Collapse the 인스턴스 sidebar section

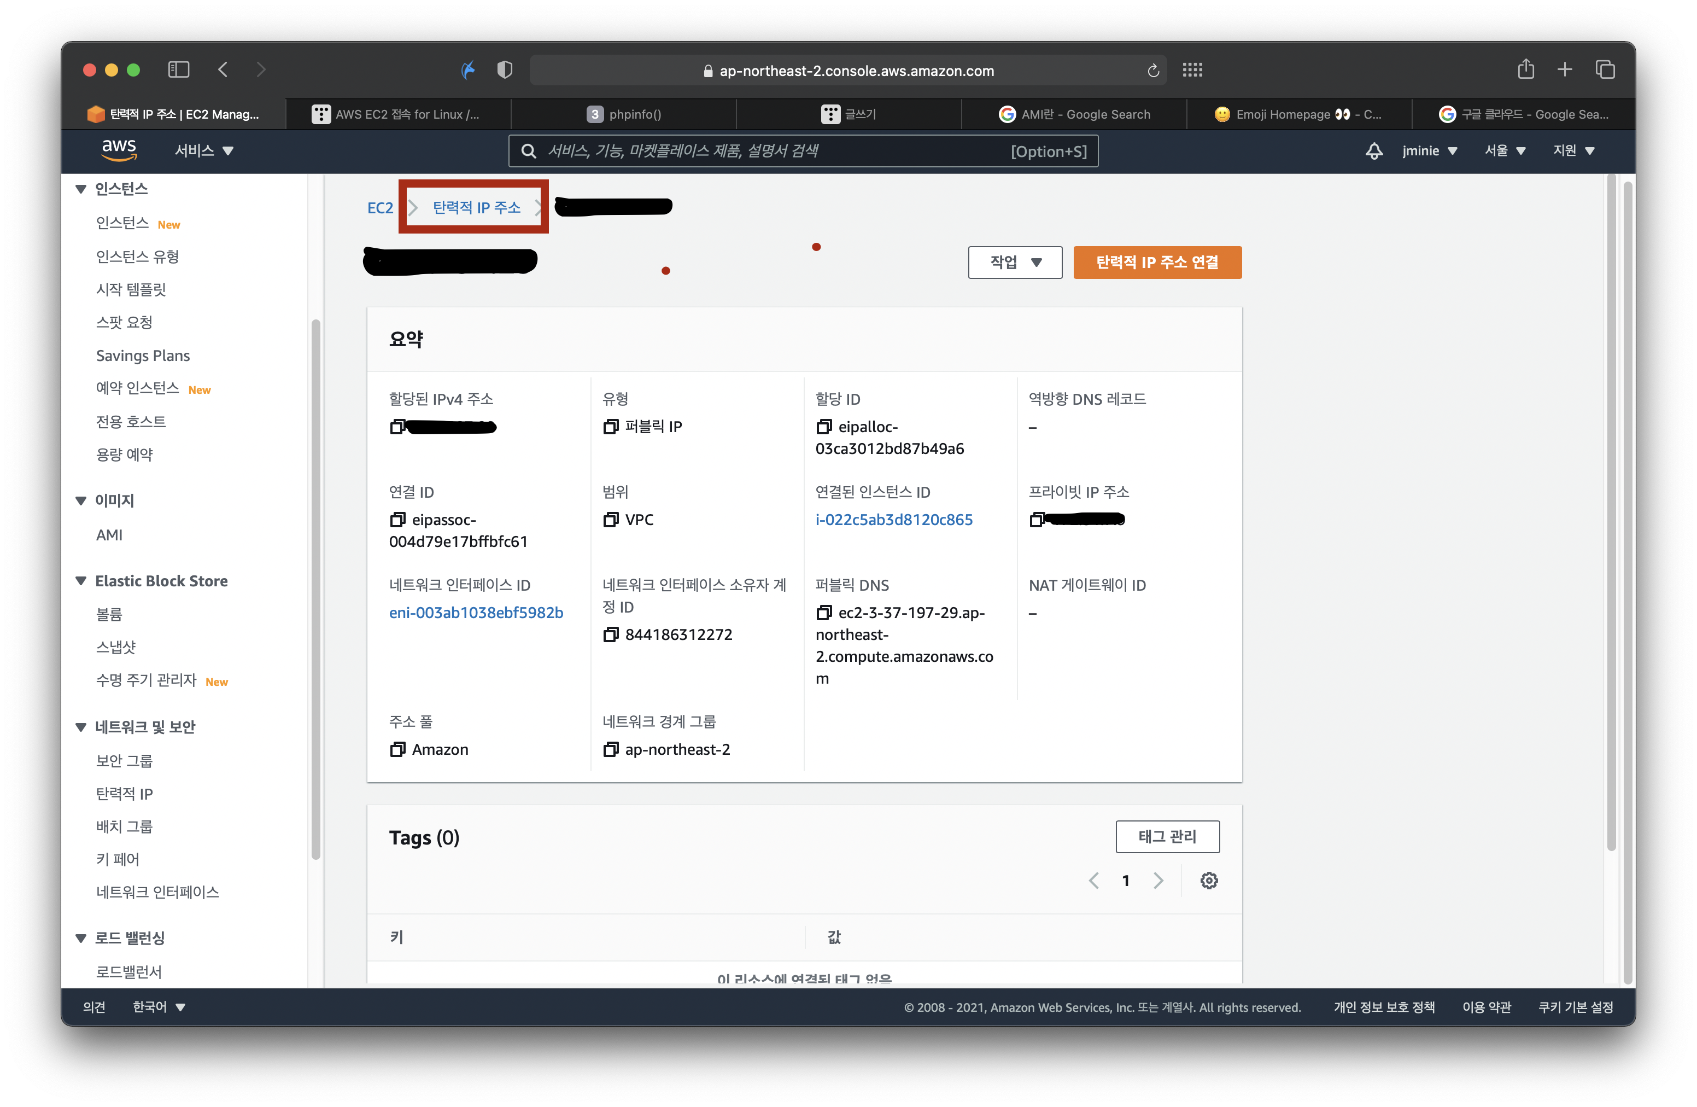coord(80,189)
